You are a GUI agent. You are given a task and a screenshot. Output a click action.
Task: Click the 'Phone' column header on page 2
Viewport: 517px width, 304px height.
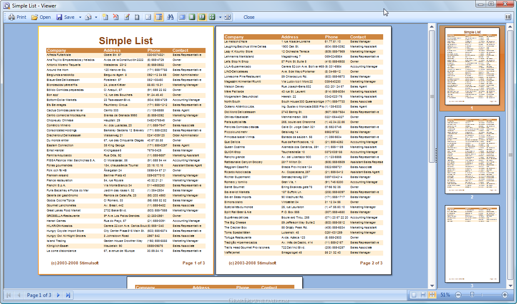coord(331,37)
